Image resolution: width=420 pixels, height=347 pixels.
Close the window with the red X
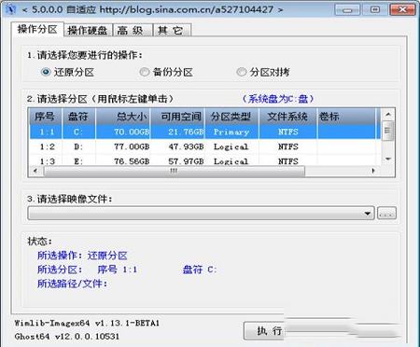click(402, 10)
